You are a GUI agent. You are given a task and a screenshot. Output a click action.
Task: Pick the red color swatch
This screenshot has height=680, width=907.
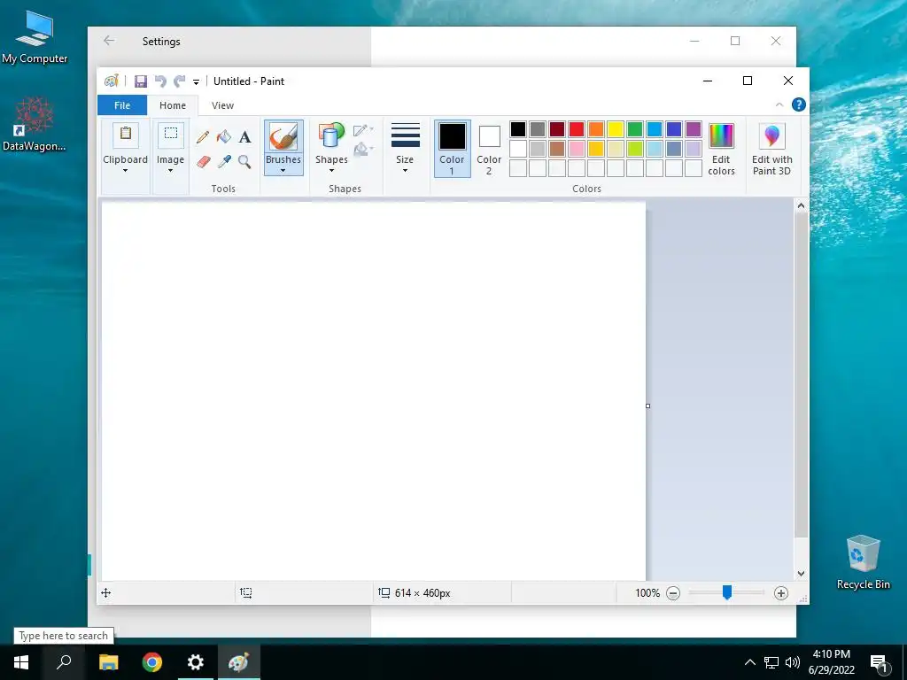click(x=577, y=129)
